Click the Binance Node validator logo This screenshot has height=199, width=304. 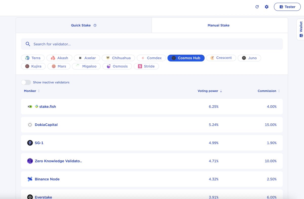30,179
